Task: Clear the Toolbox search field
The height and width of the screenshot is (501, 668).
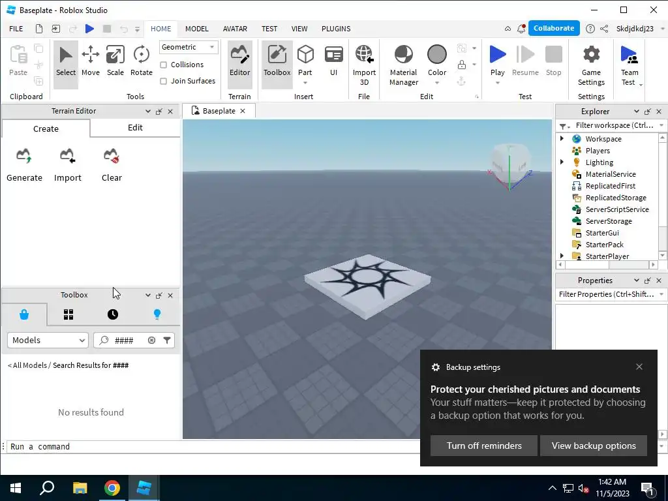Action: [151, 340]
